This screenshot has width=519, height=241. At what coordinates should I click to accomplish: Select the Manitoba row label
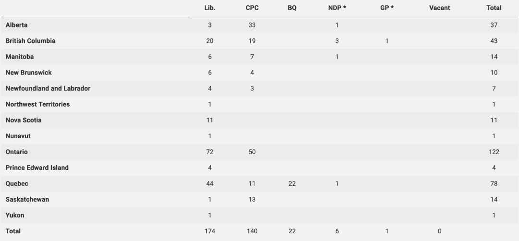point(20,57)
